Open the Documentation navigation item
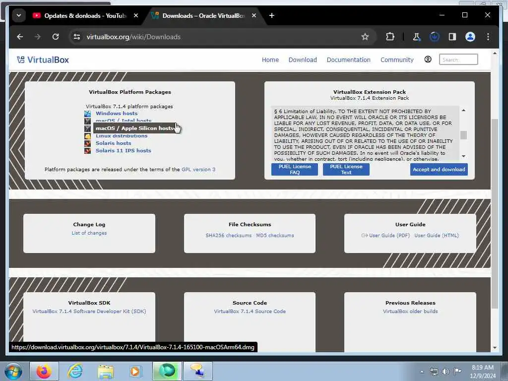508x381 pixels. pos(348,60)
